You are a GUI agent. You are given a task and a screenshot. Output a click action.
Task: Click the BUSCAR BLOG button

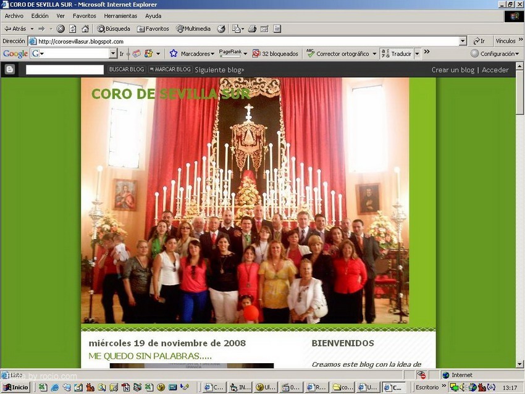pos(127,70)
